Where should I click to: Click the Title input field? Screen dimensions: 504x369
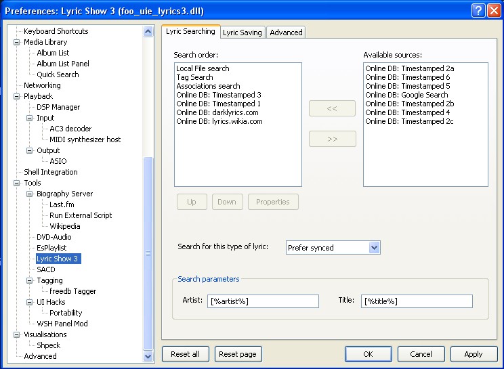point(417,301)
